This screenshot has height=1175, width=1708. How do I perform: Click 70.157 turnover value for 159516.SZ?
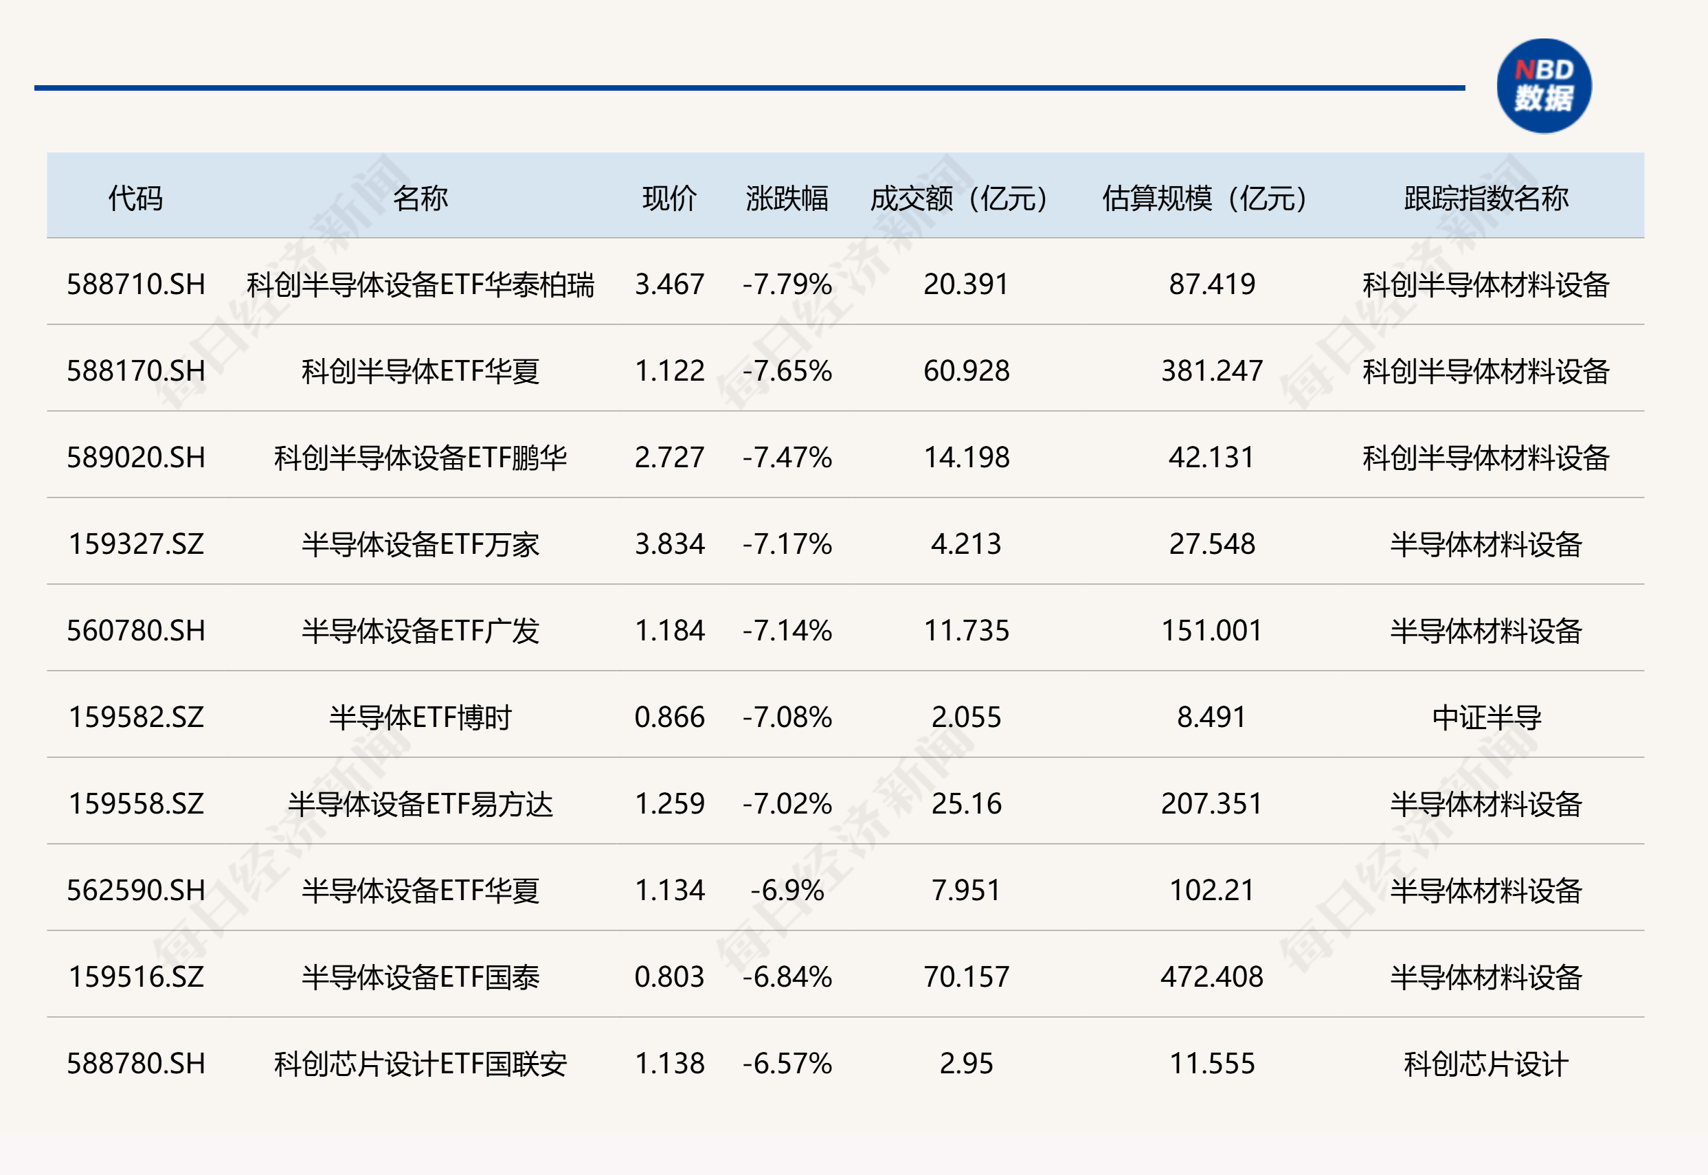[x=967, y=977]
